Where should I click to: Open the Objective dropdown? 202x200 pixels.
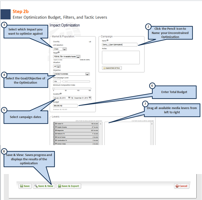87,74
